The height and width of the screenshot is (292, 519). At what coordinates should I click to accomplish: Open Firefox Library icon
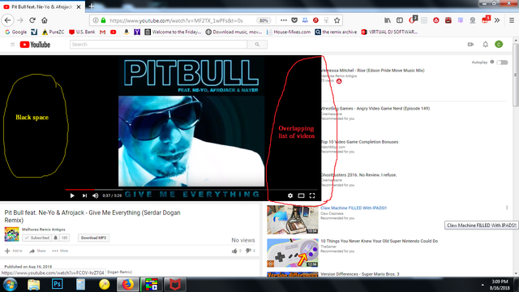click(x=388, y=20)
